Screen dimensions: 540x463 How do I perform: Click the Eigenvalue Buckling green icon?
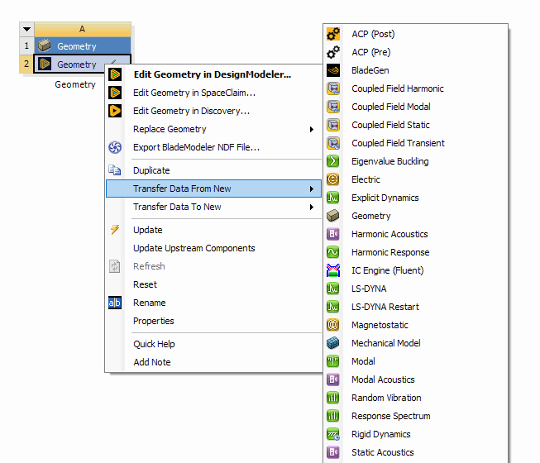coord(333,161)
